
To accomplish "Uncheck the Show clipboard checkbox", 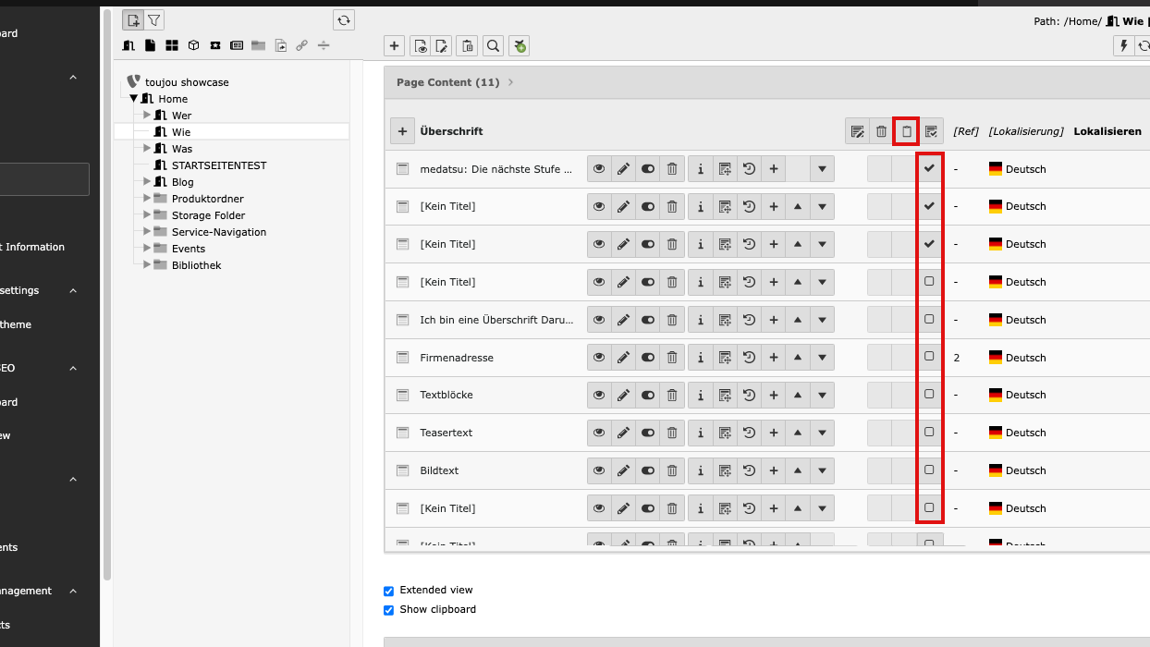I will 388,610.
